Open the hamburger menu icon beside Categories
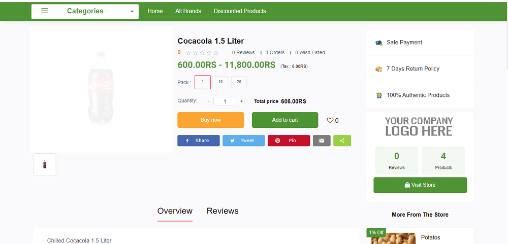 click(x=45, y=11)
